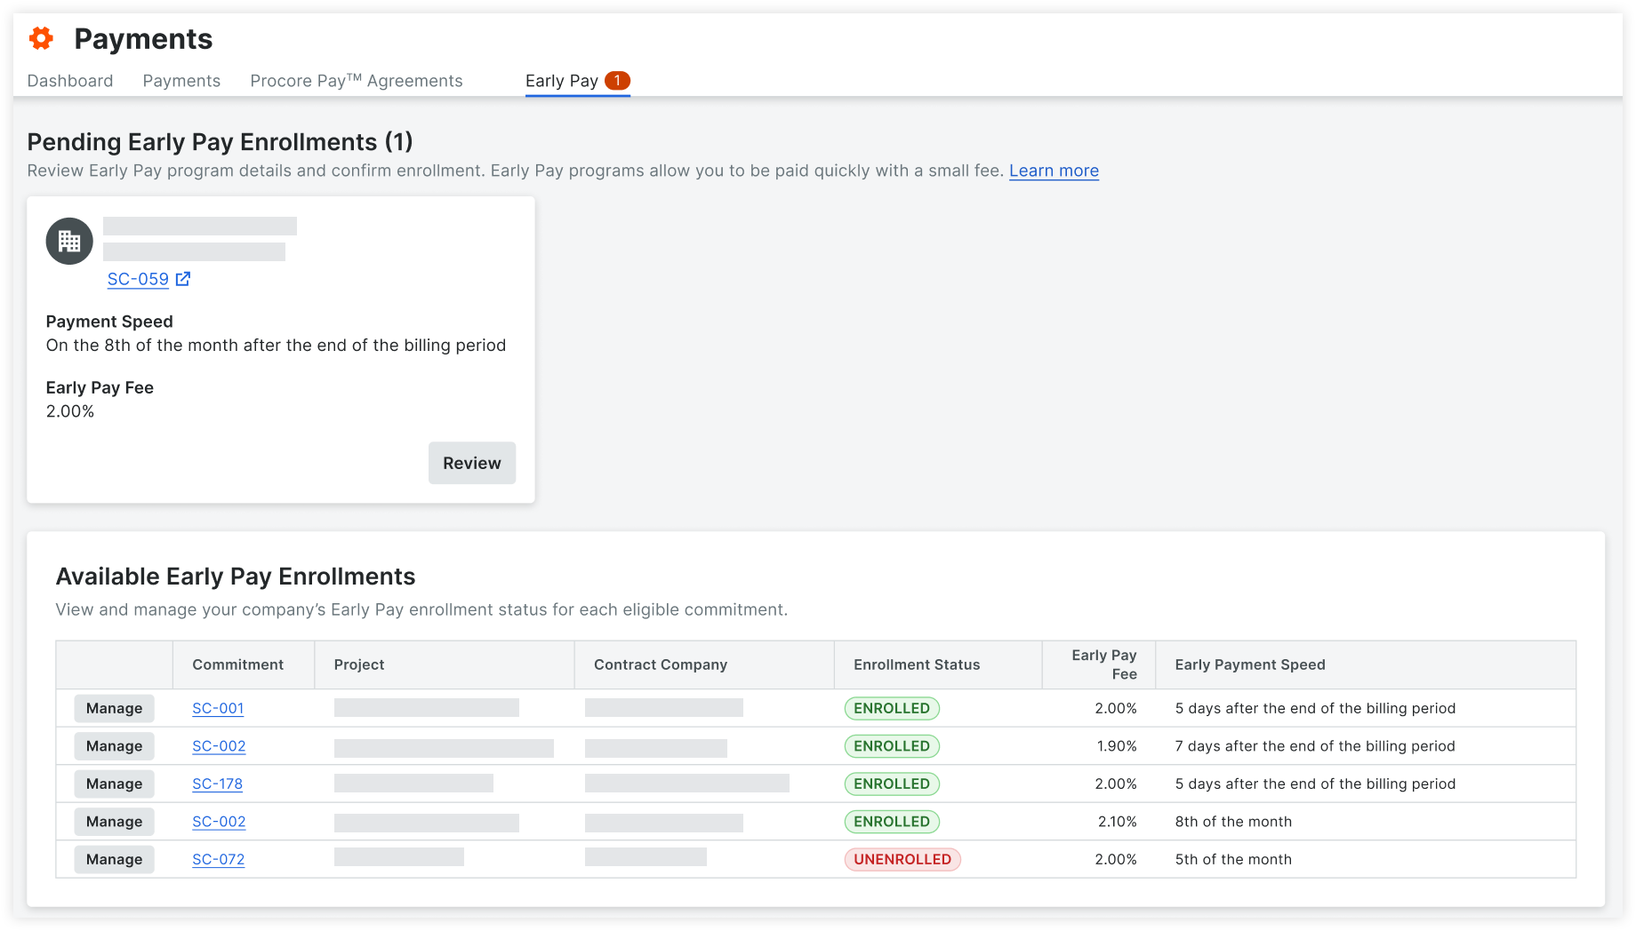
Task: Click Manage for SC-178
Action: [x=114, y=784]
